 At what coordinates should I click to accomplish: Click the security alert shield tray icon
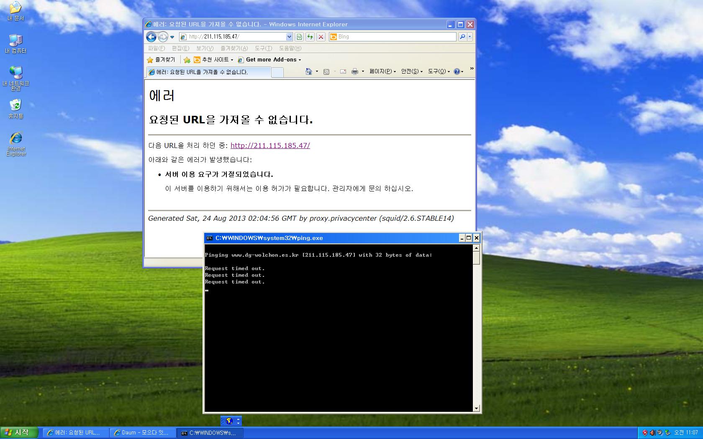point(645,433)
